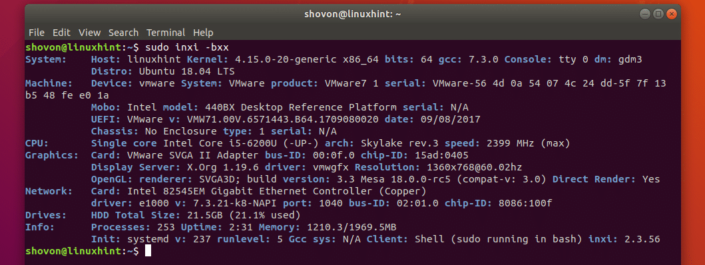Click the shovon@linuxhint title bar
The height and width of the screenshot is (265, 705).
tap(353, 14)
